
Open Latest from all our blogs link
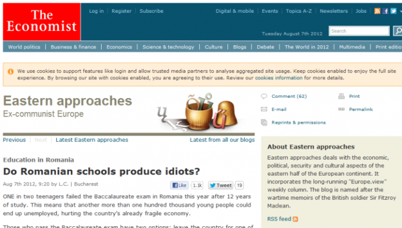click(x=222, y=140)
